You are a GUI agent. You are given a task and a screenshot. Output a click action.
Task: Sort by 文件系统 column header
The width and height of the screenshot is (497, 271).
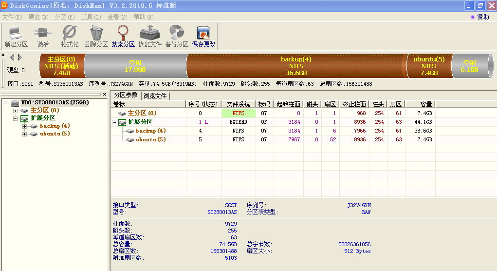point(239,104)
